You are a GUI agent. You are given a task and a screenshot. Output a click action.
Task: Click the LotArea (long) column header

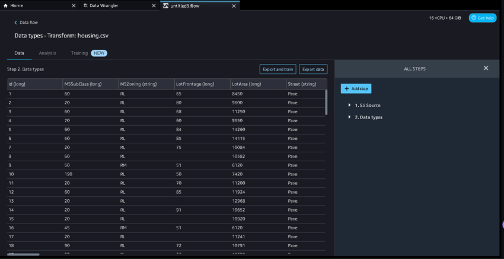tap(258, 84)
